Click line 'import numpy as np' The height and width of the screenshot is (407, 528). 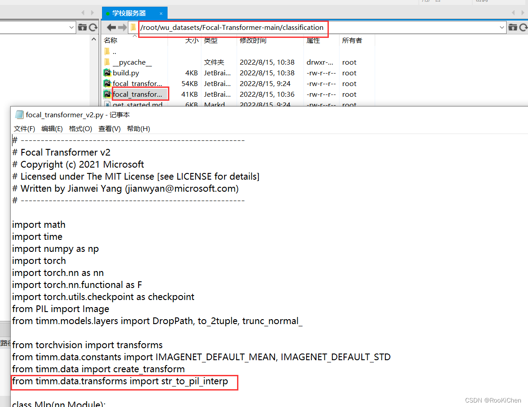(55, 249)
